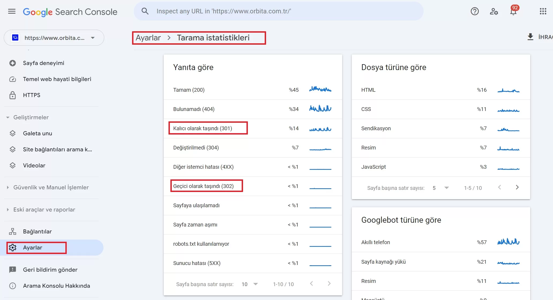The image size is (553, 300).
Task: Click the Galeta unu layers icon
Action: (x=13, y=133)
